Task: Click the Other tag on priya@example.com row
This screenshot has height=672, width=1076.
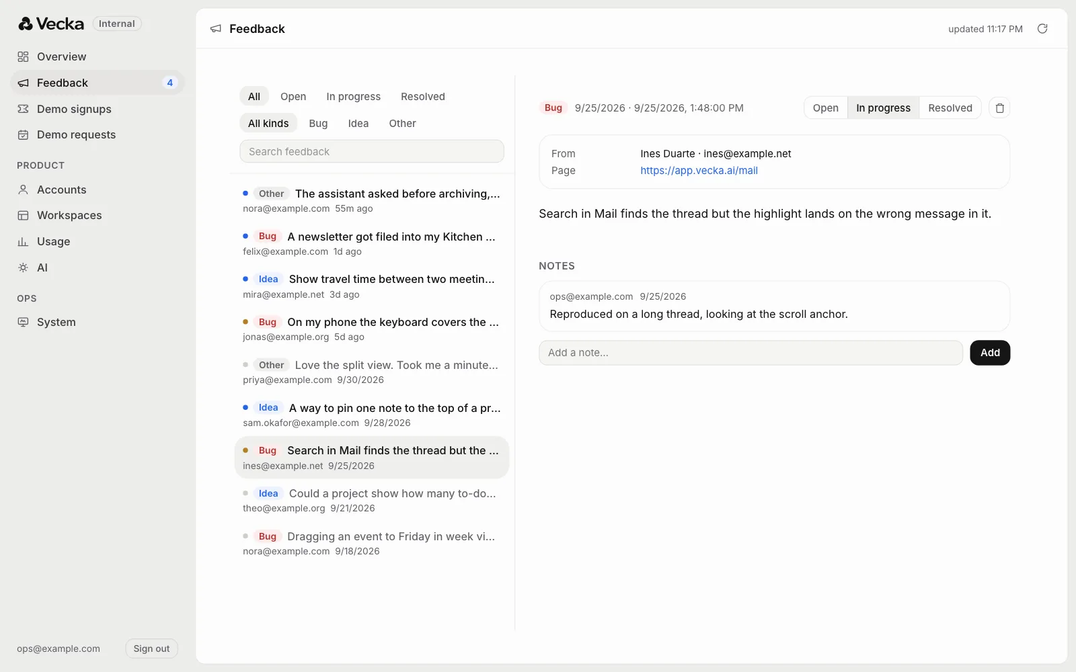Action: click(x=272, y=365)
